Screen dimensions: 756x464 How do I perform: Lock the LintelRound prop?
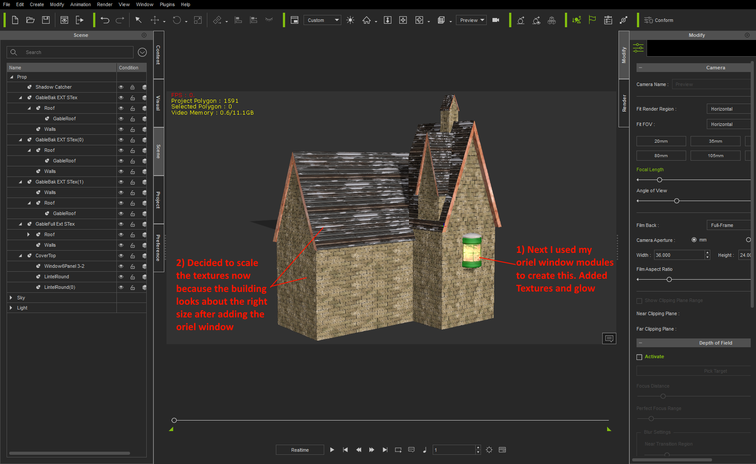pyautogui.click(x=132, y=277)
